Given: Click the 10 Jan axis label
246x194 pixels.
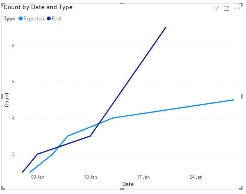Looking at the screenshot, I should coord(91,177).
